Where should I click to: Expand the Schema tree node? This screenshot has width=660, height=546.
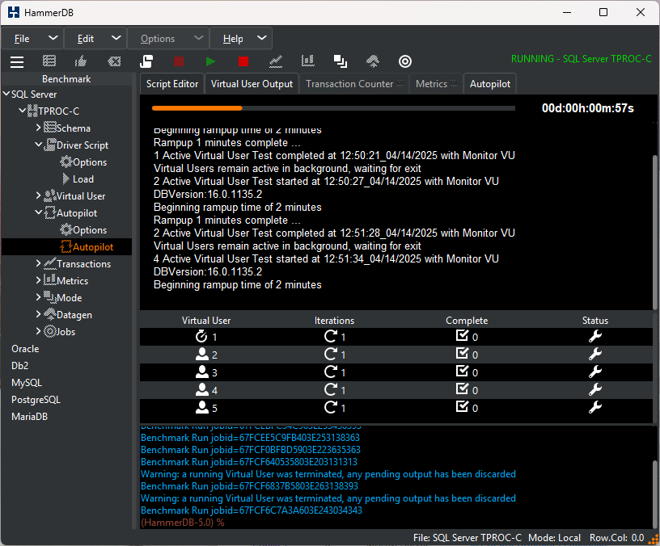click(38, 128)
